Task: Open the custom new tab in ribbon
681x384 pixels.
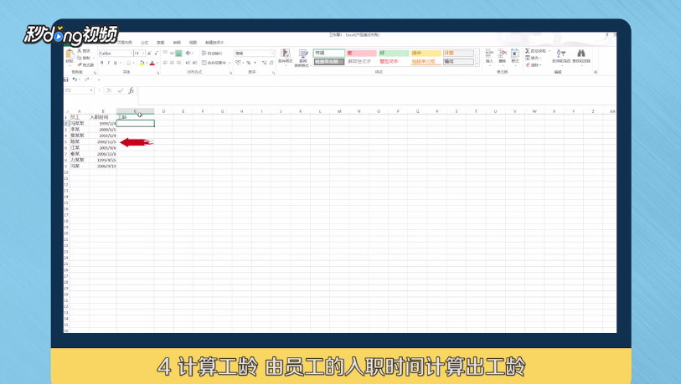Action: (214, 43)
